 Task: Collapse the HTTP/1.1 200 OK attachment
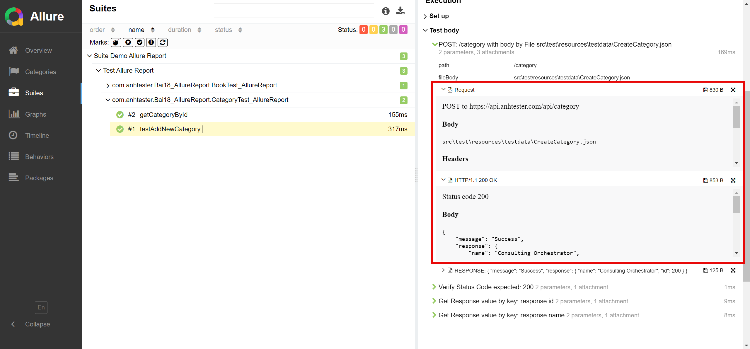[443, 180]
